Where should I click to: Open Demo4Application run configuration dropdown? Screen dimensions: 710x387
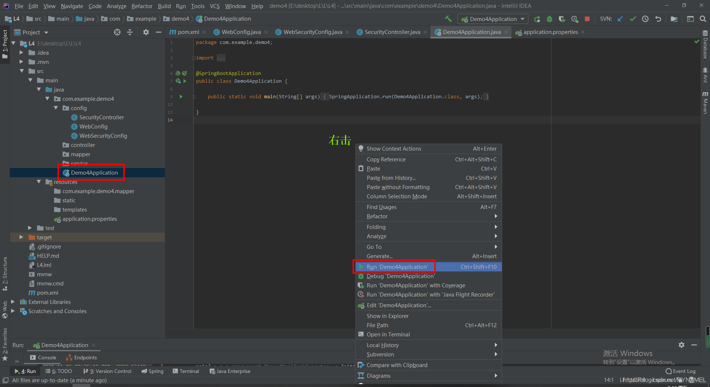[x=493, y=19]
